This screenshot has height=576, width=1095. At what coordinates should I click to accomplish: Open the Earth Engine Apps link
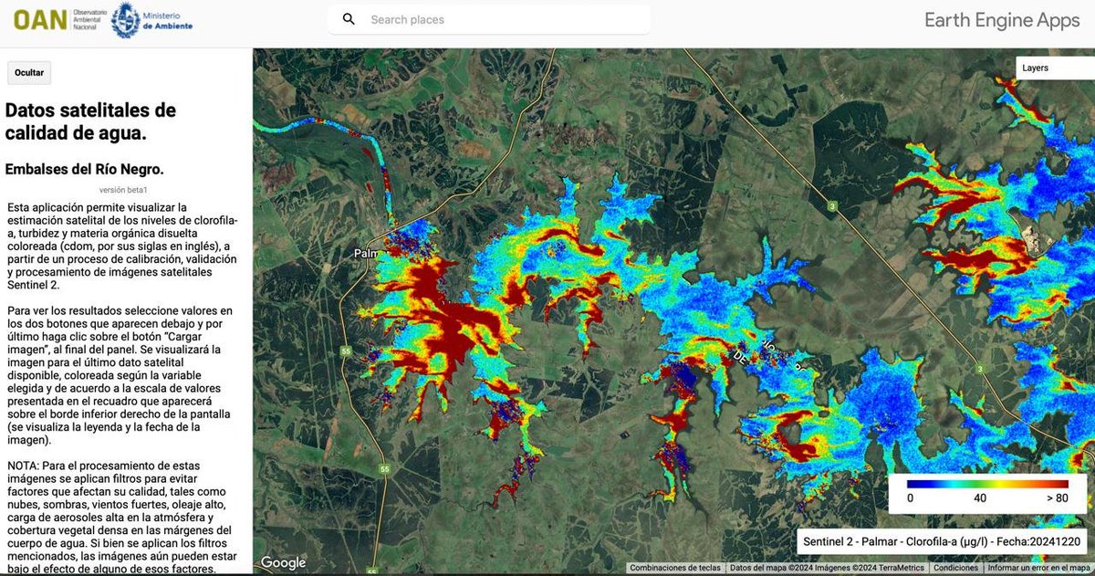(x=1002, y=20)
